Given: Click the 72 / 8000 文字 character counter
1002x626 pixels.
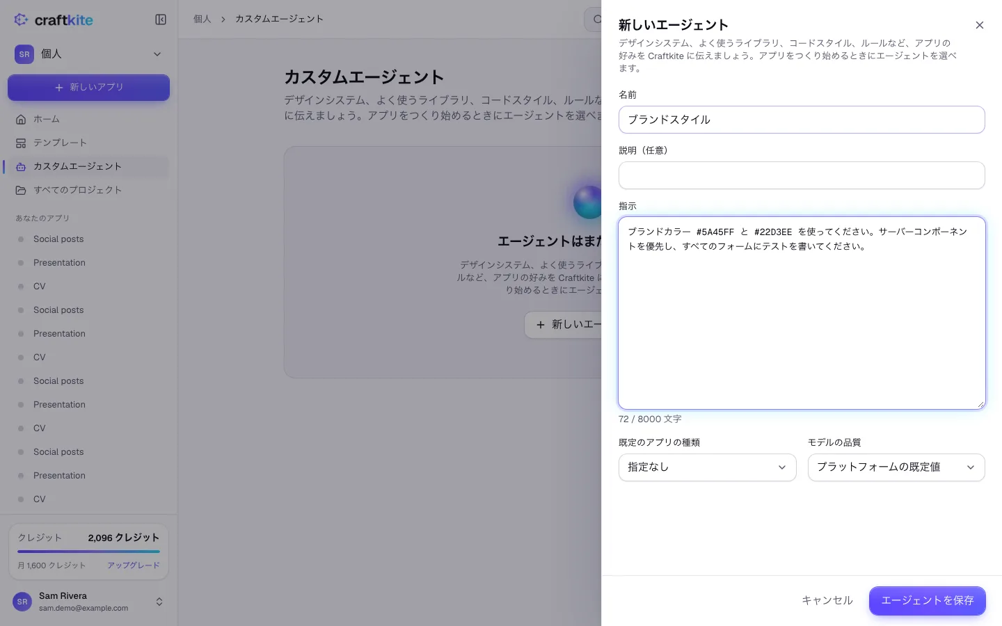Looking at the screenshot, I should click(x=650, y=419).
